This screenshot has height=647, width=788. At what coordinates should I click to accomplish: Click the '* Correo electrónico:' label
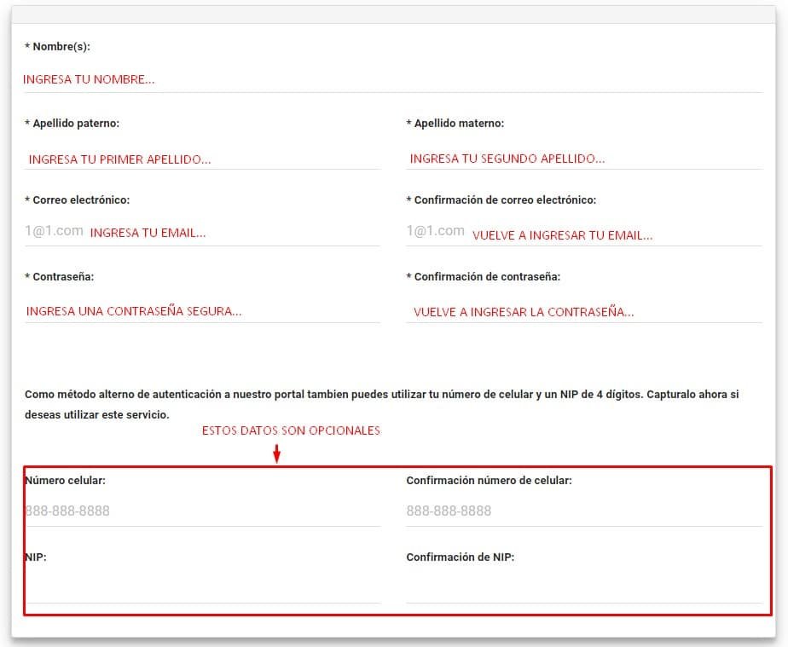(77, 200)
